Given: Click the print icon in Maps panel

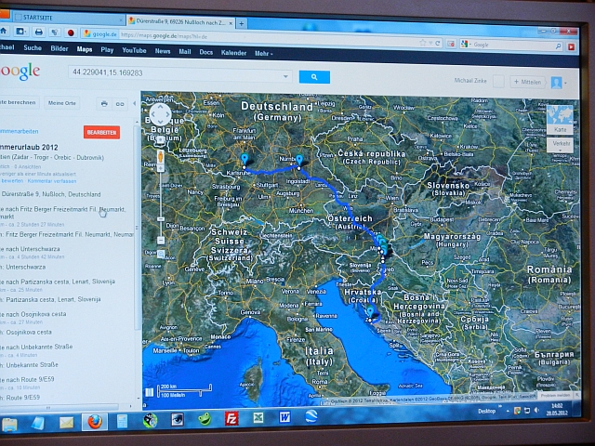Looking at the screenshot, I should (104, 103).
